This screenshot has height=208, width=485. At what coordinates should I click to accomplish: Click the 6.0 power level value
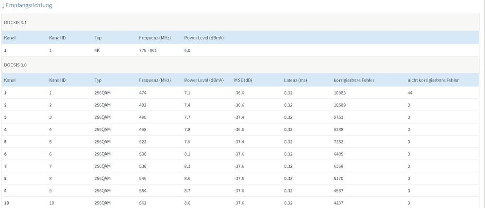[x=187, y=50]
